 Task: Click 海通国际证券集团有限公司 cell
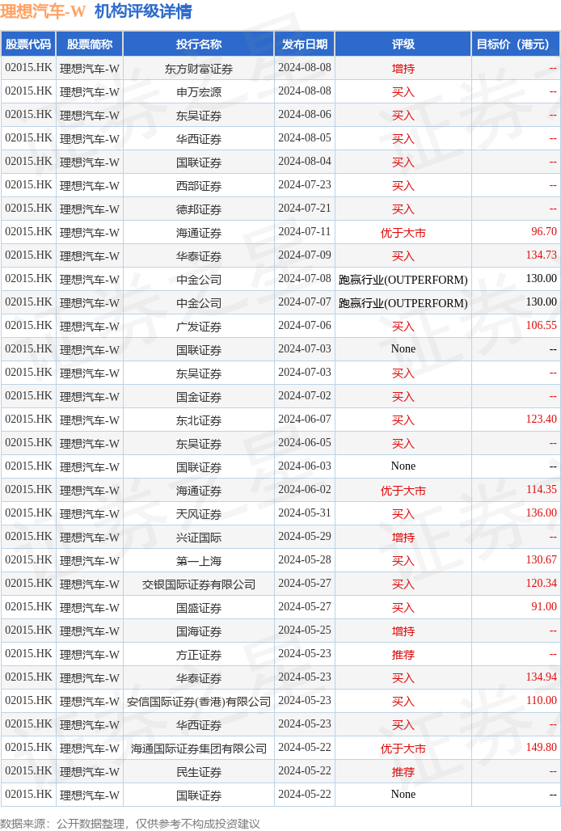[x=199, y=749]
